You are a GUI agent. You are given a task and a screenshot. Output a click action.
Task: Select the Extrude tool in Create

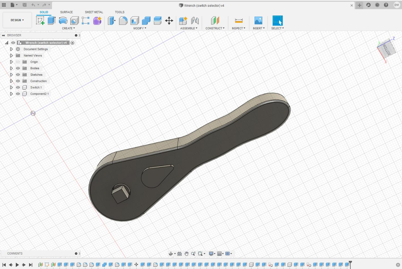(x=52, y=21)
